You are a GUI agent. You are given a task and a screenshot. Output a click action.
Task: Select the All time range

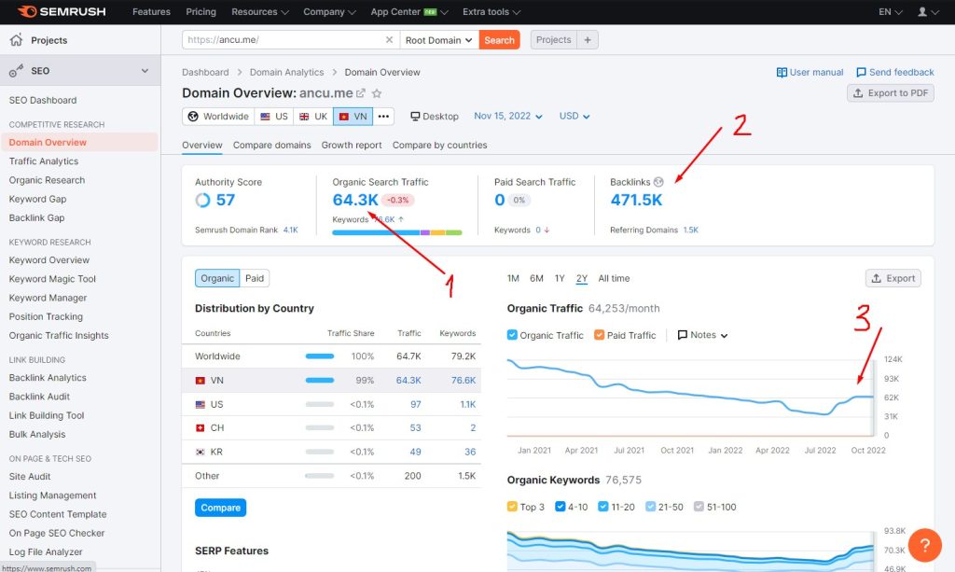click(x=614, y=278)
